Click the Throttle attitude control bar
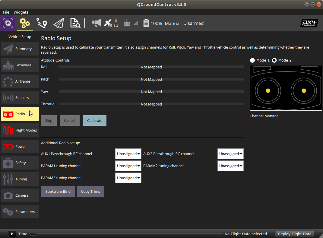The width and height of the screenshot is (323, 238). pyautogui.click(x=151, y=104)
